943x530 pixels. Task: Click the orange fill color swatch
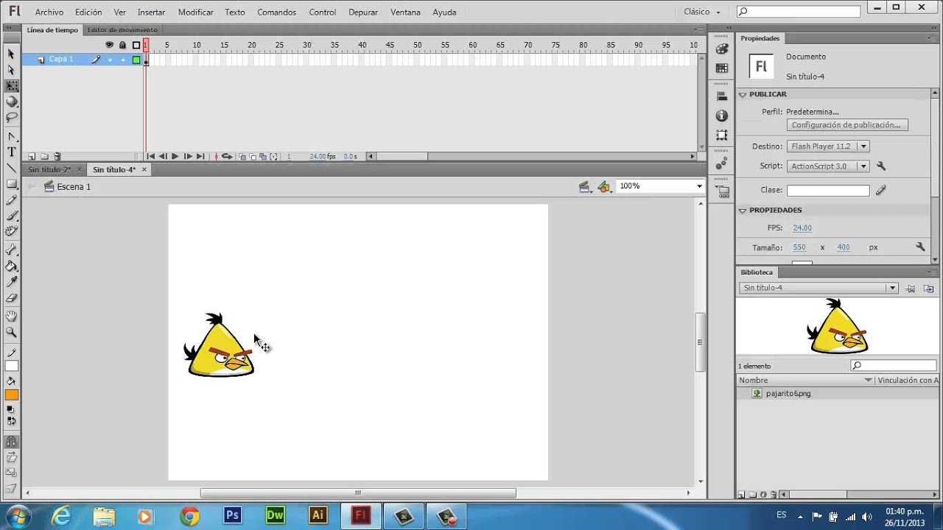pyautogui.click(x=12, y=395)
